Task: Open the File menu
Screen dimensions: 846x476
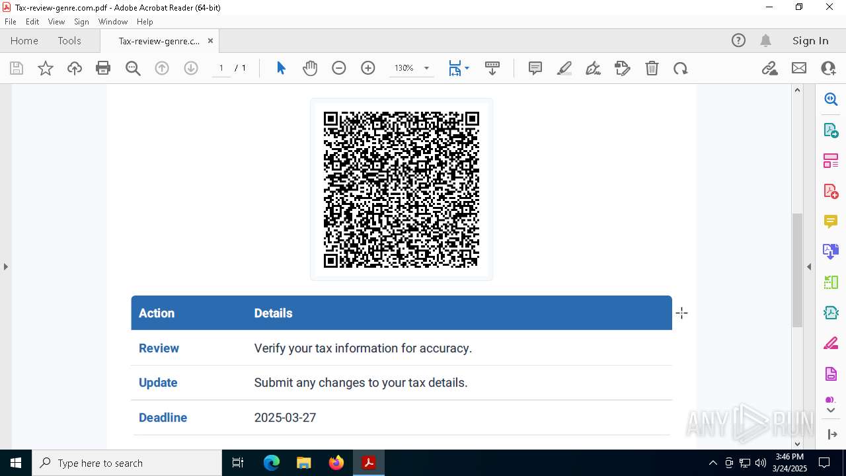Action: tap(11, 22)
